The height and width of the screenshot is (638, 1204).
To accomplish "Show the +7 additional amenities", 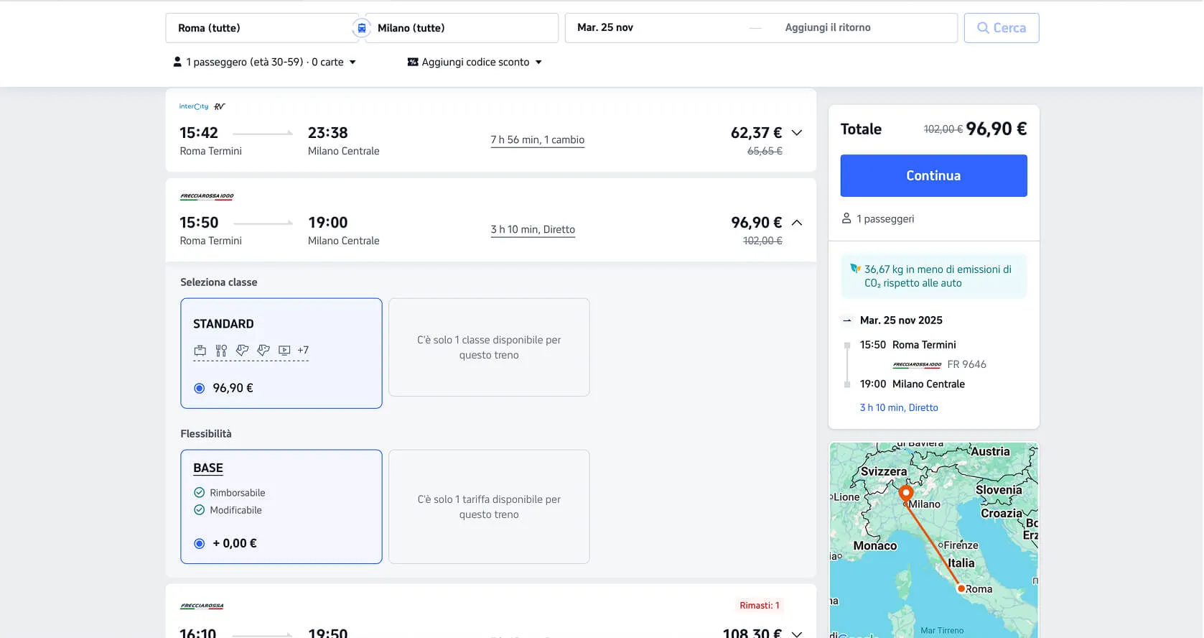I will 303,351.
